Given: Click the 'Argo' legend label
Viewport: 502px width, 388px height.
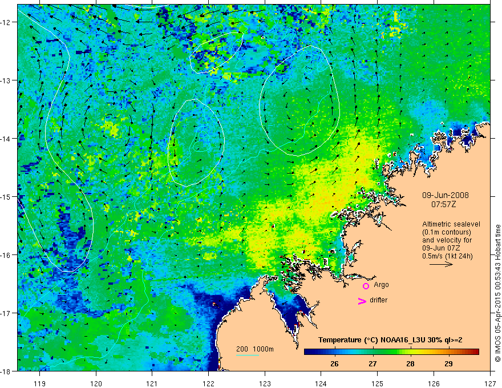Looking at the screenshot, I should [381, 285].
